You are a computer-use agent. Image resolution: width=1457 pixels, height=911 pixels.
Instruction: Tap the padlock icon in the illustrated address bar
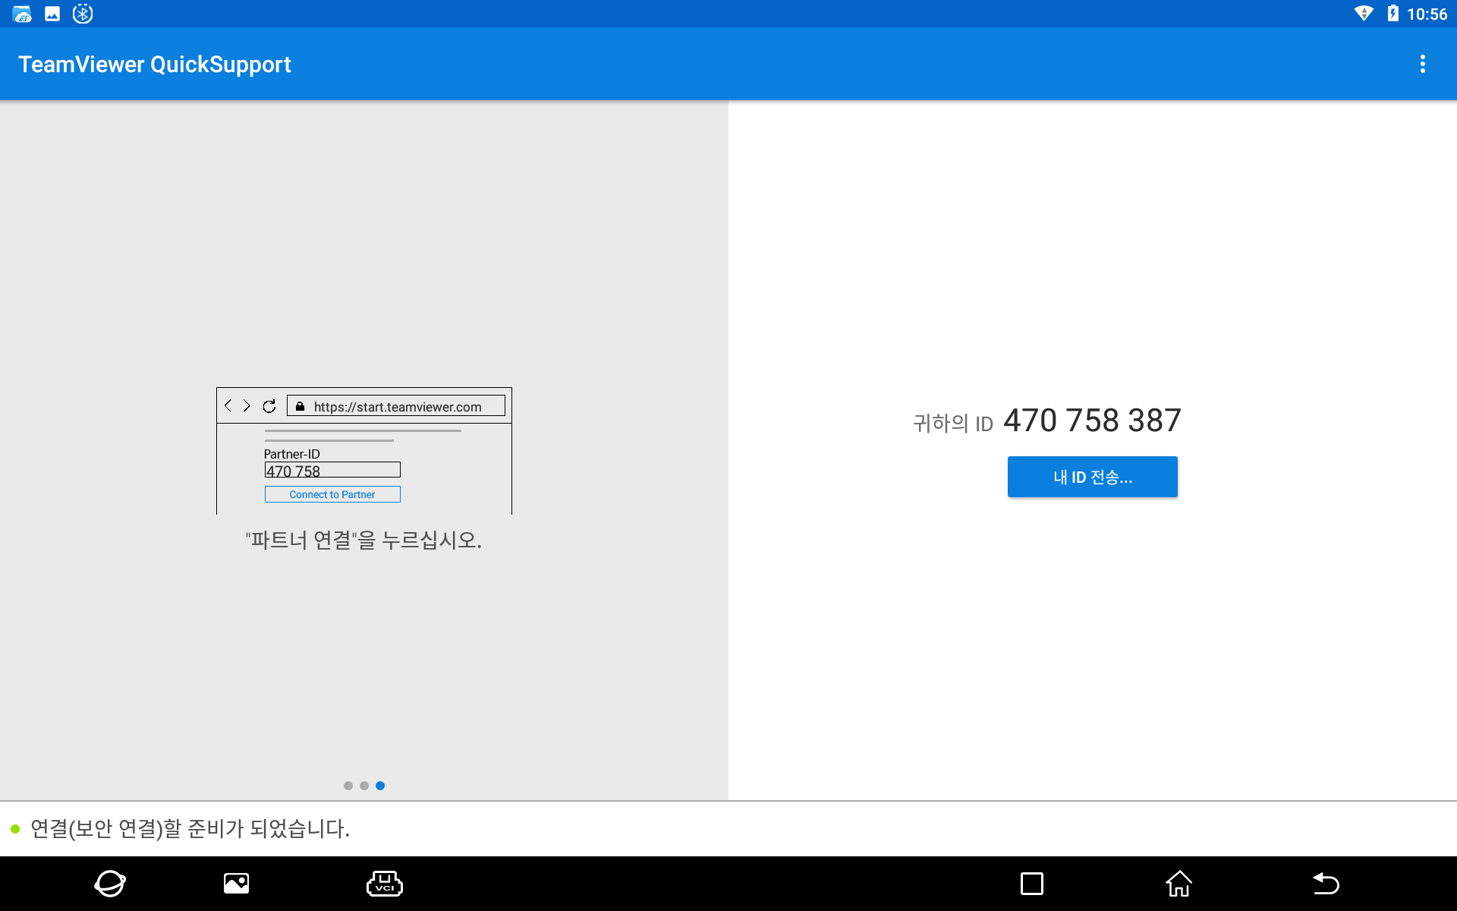[x=300, y=406]
